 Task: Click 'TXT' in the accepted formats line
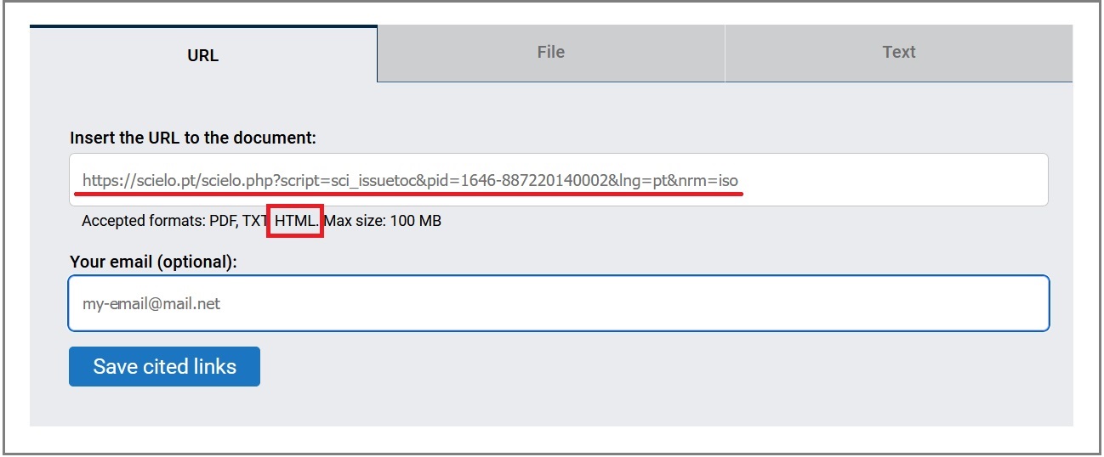point(256,221)
